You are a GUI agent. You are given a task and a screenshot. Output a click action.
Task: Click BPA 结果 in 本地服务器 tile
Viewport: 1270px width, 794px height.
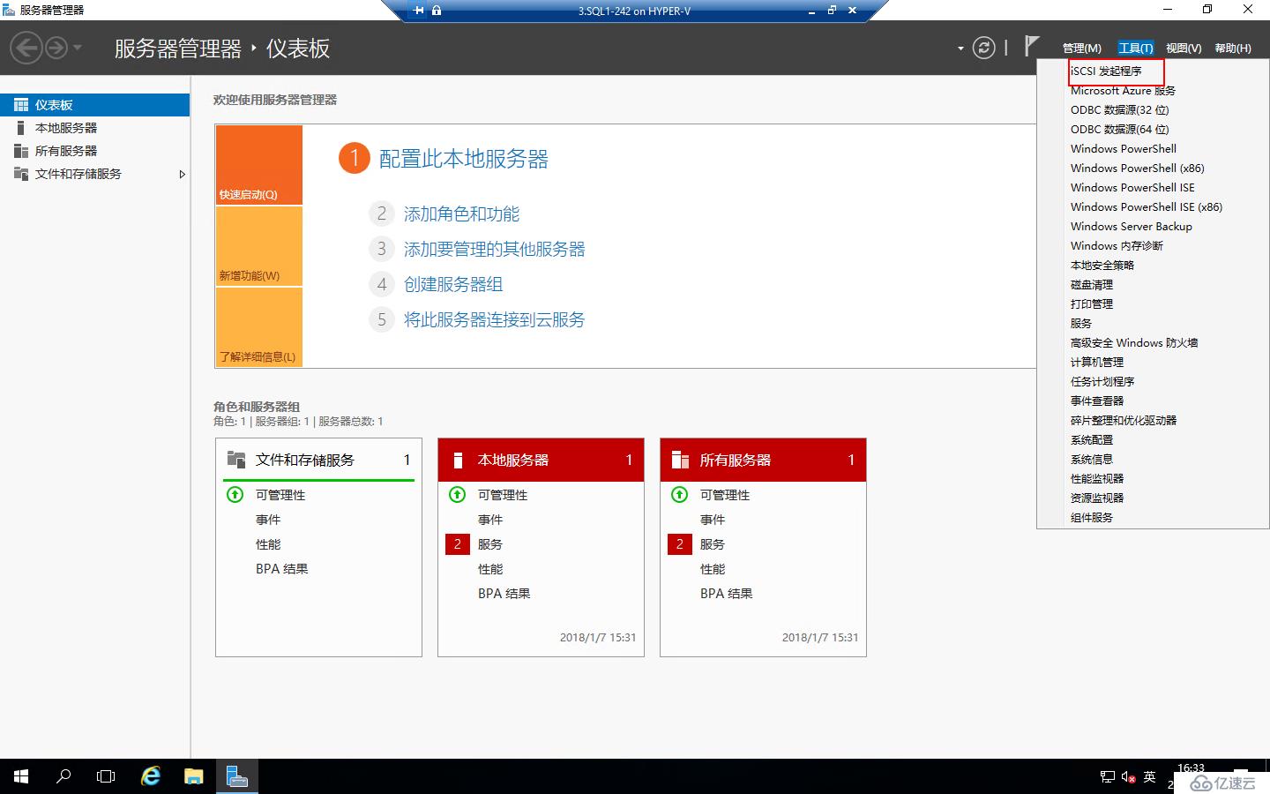tap(504, 594)
